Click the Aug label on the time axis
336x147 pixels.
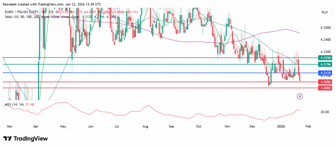click(x=146, y=126)
